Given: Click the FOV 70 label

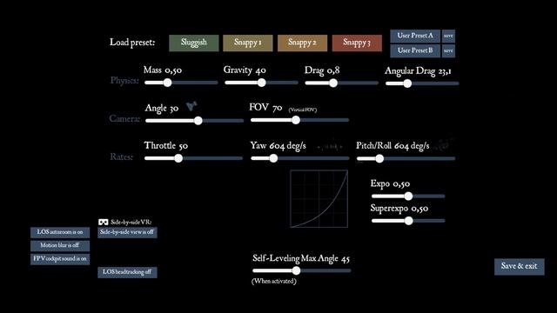Looking at the screenshot, I should click(x=265, y=108).
